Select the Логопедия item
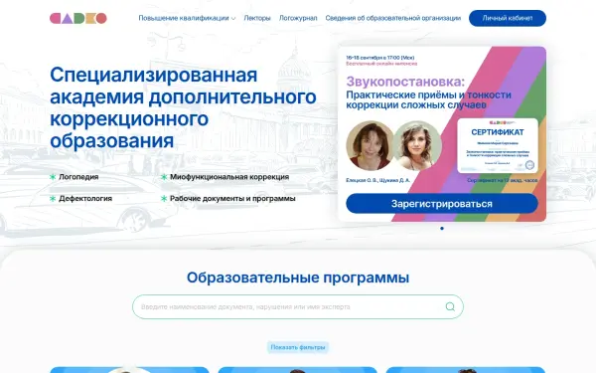Screen dimensions: 596x373 78,177
